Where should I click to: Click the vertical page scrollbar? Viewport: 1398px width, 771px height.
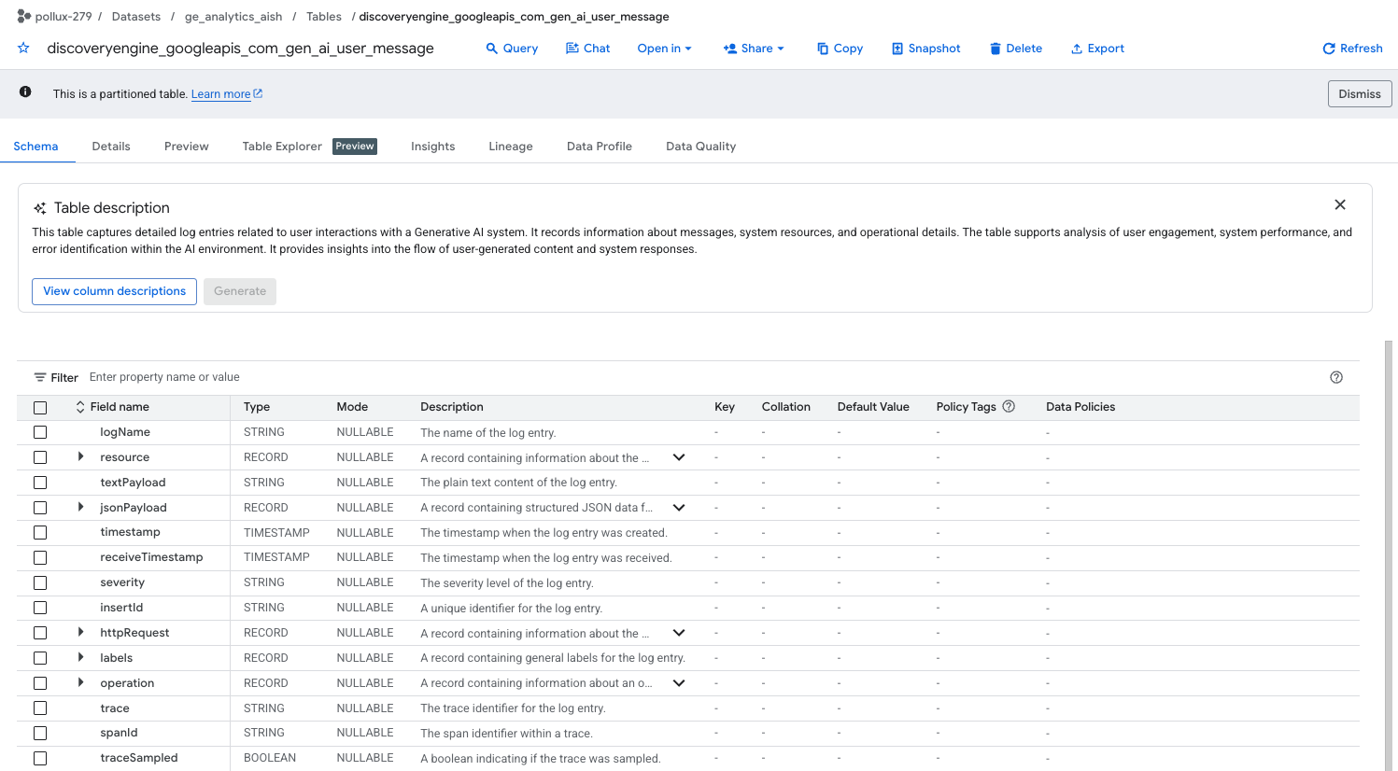[x=1389, y=555]
